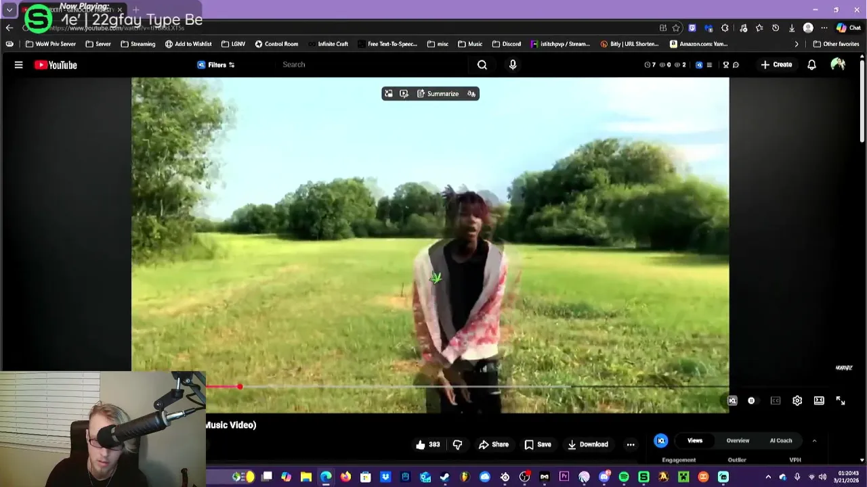Open the YouTube guide hamburger menu
This screenshot has width=867, height=487.
point(18,65)
